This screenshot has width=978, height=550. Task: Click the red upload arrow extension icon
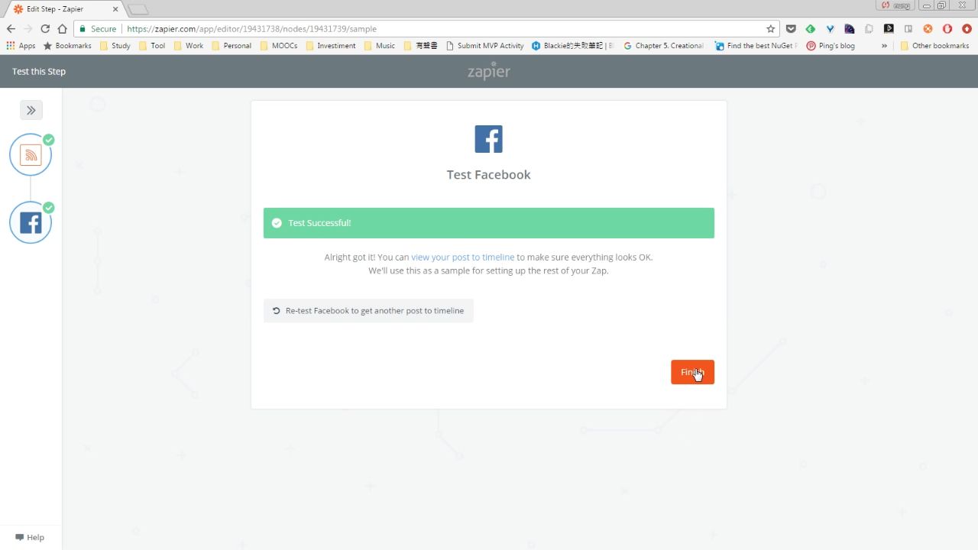(967, 29)
